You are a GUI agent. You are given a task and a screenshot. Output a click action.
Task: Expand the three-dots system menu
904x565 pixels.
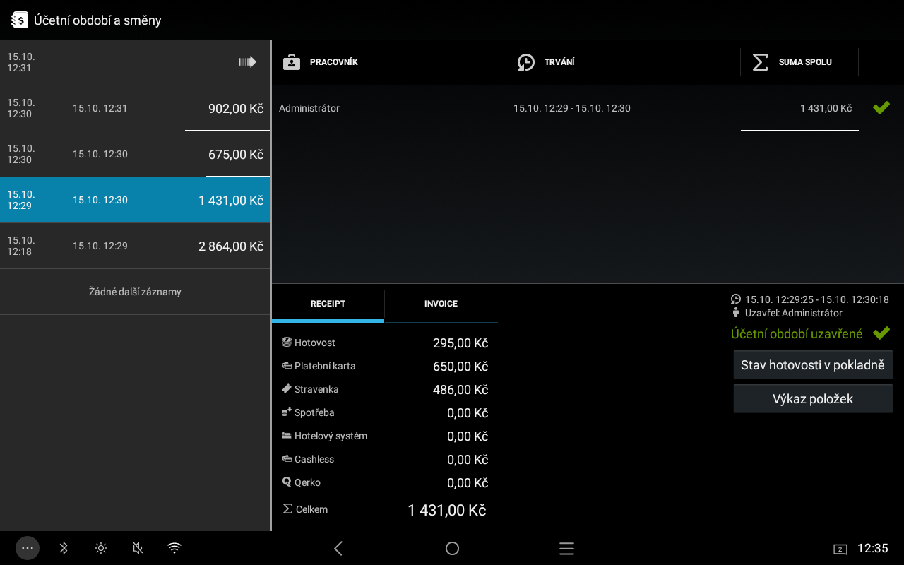28,548
